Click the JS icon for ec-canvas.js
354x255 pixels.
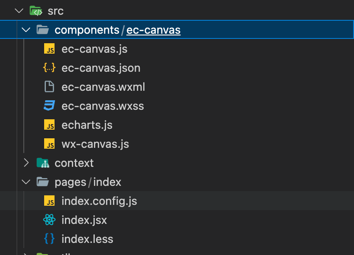(x=49, y=49)
